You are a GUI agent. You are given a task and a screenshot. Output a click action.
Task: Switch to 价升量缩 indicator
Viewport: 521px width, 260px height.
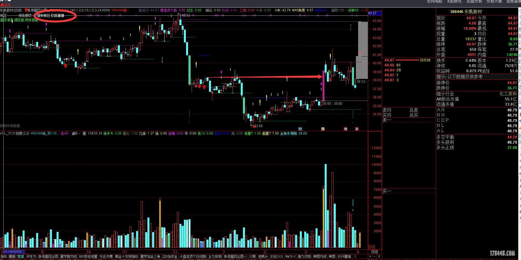coord(344,256)
